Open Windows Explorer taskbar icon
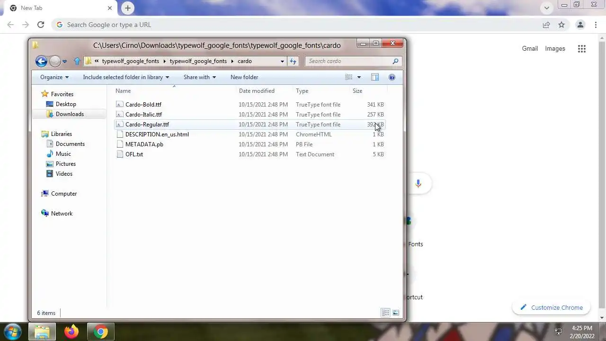606x341 pixels. point(42,332)
